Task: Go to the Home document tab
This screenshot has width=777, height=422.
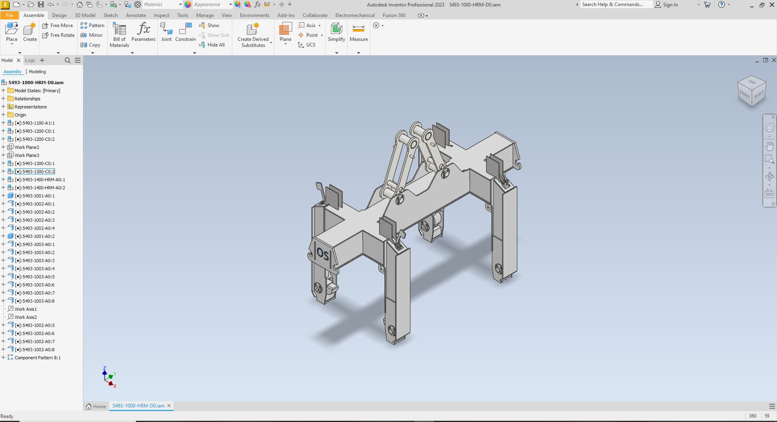Action: point(96,406)
